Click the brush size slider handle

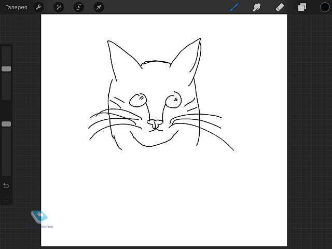tap(6, 69)
